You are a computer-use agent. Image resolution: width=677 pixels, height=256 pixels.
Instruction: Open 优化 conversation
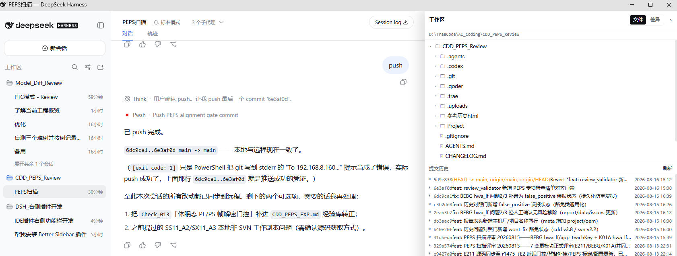[x=55, y=124]
